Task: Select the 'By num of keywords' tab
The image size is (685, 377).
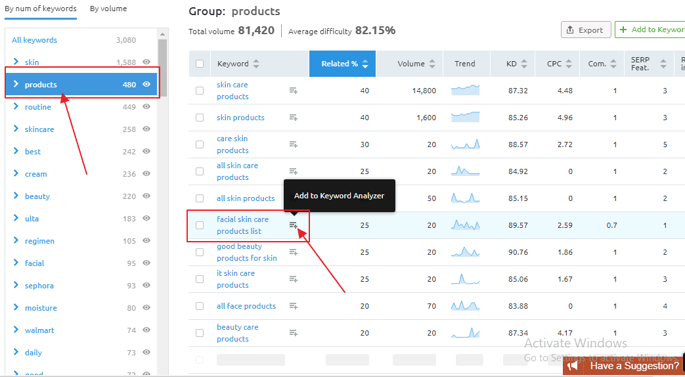Action: [x=41, y=9]
